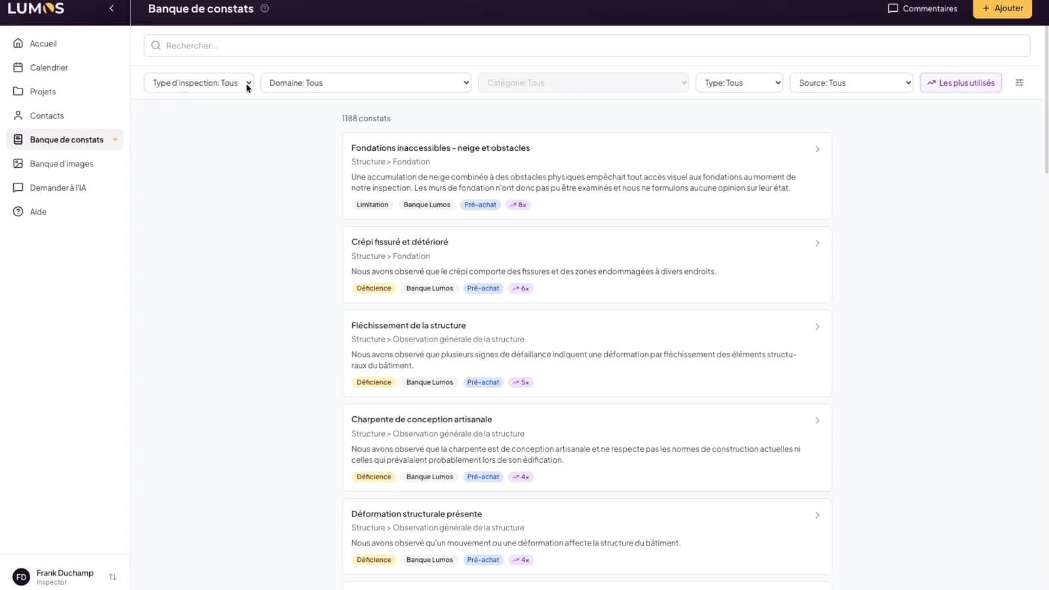Screen dimensions: 1049x590
Task: Click the LUMOS logo
Action: click(x=36, y=9)
